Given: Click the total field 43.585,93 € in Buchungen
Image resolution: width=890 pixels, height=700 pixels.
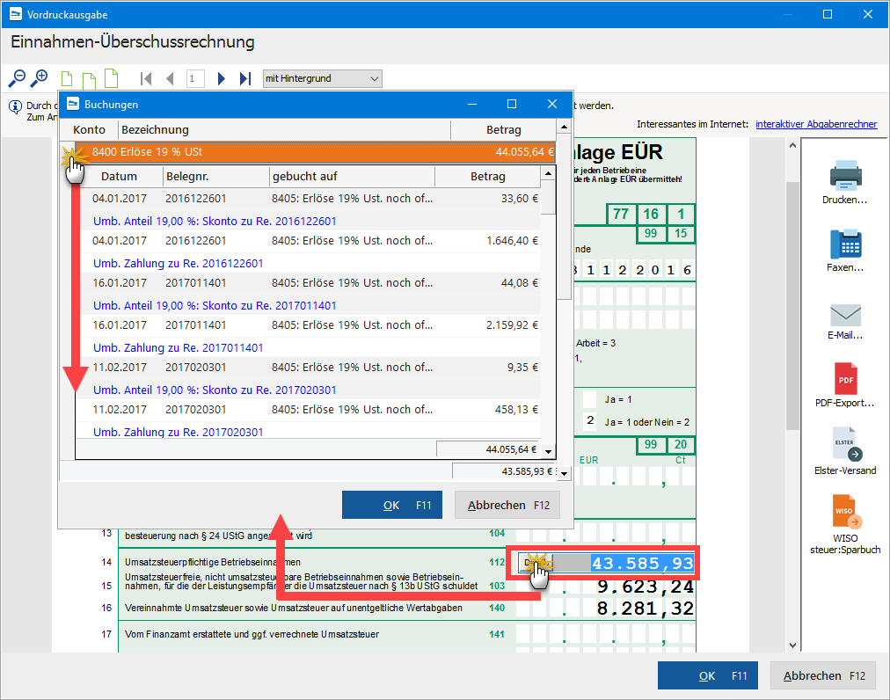Looking at the screenshot, I should pos(504,471).
